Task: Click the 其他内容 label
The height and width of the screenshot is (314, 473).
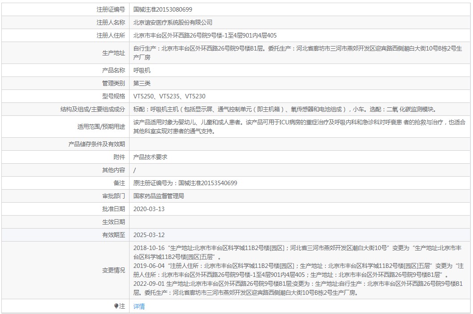Action: [113, 170]
